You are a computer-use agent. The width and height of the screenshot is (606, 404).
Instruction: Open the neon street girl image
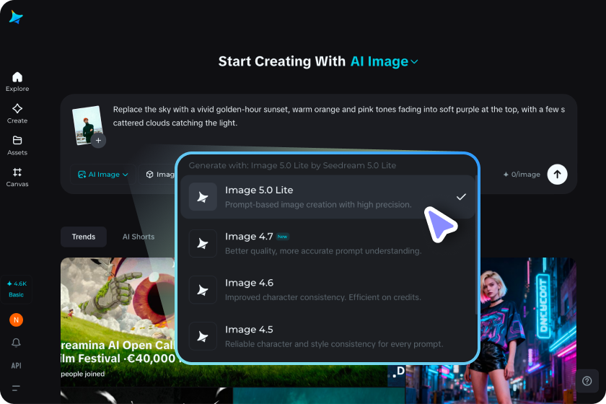(528, 330)
